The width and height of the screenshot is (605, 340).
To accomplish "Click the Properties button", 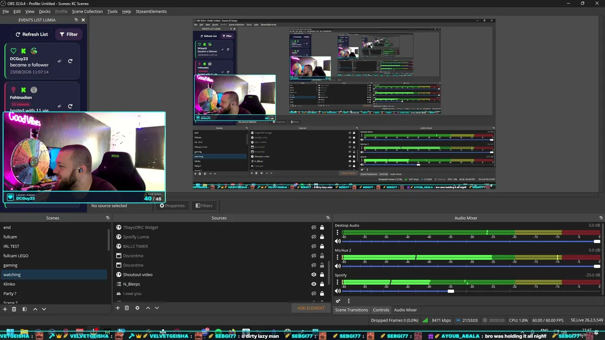I will click(172, 205).
